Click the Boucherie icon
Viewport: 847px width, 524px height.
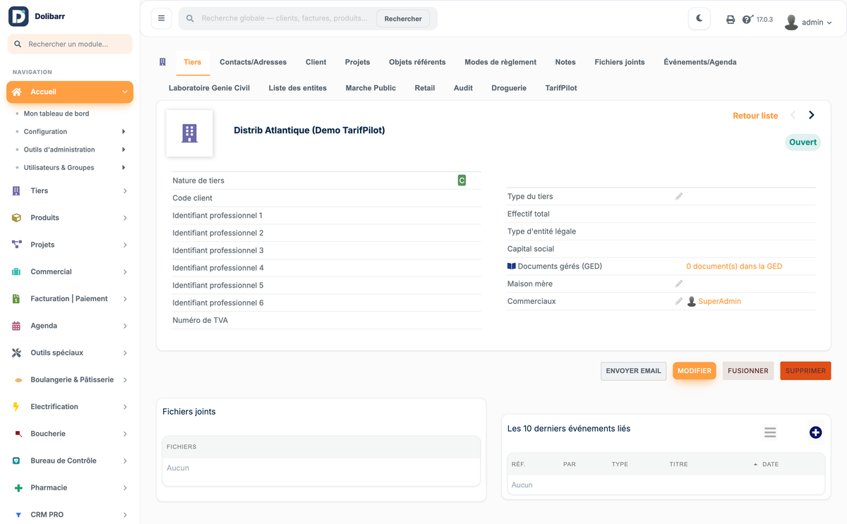18,434
